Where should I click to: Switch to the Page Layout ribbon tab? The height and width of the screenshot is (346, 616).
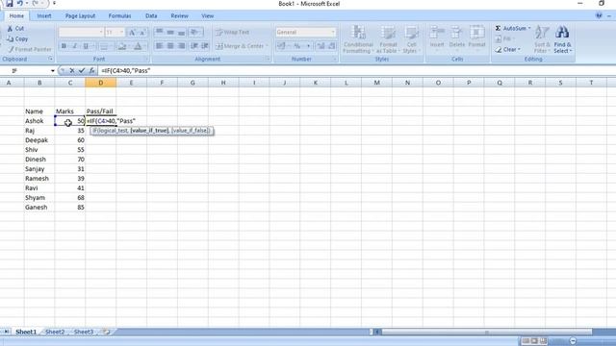tap(80, 16)
